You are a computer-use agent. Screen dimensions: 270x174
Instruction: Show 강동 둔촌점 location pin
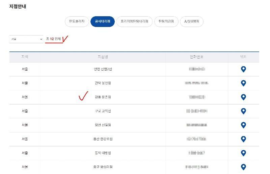(x=243, y=97)
